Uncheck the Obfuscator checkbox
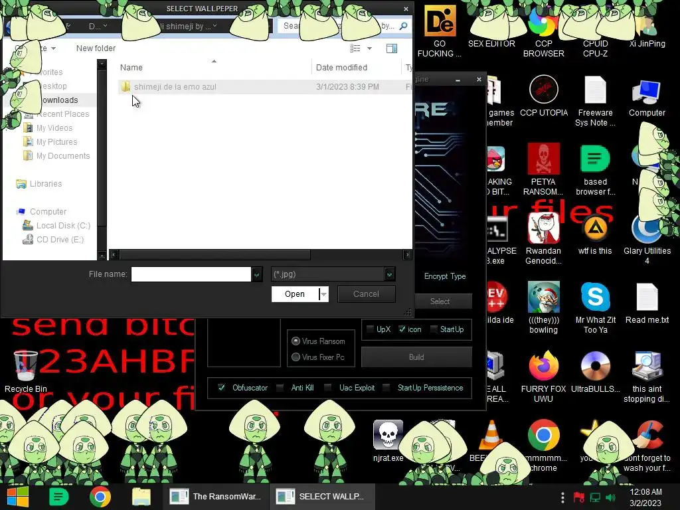Viewport: 680px width, 510px height. pyautogui.click(x=221, y=387)
